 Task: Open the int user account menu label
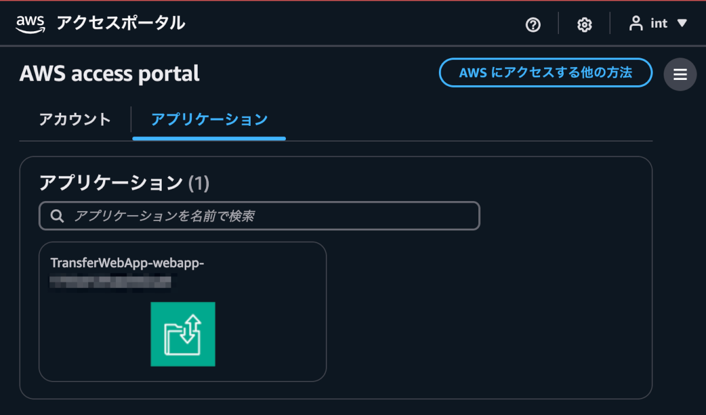point(659,24)
